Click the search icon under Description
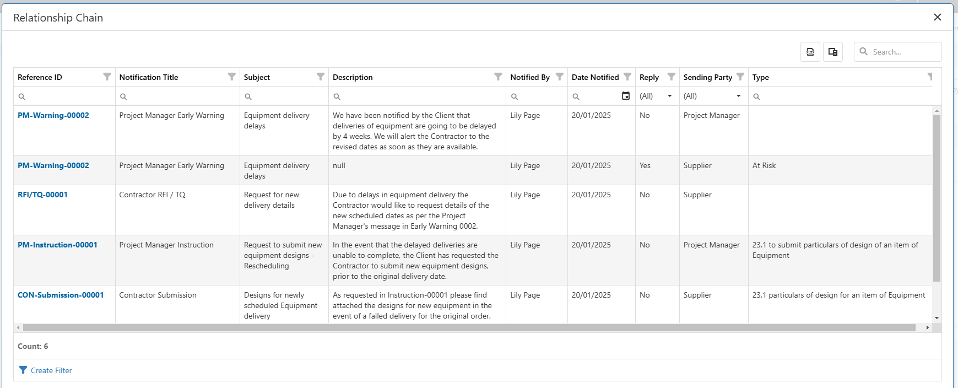Screen dimensions: 958x388 337,96
